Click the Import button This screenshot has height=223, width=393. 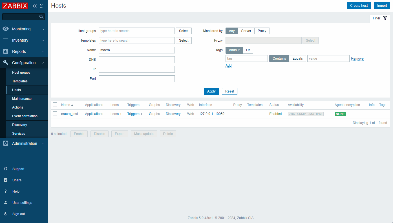click(x=382, y=6)
